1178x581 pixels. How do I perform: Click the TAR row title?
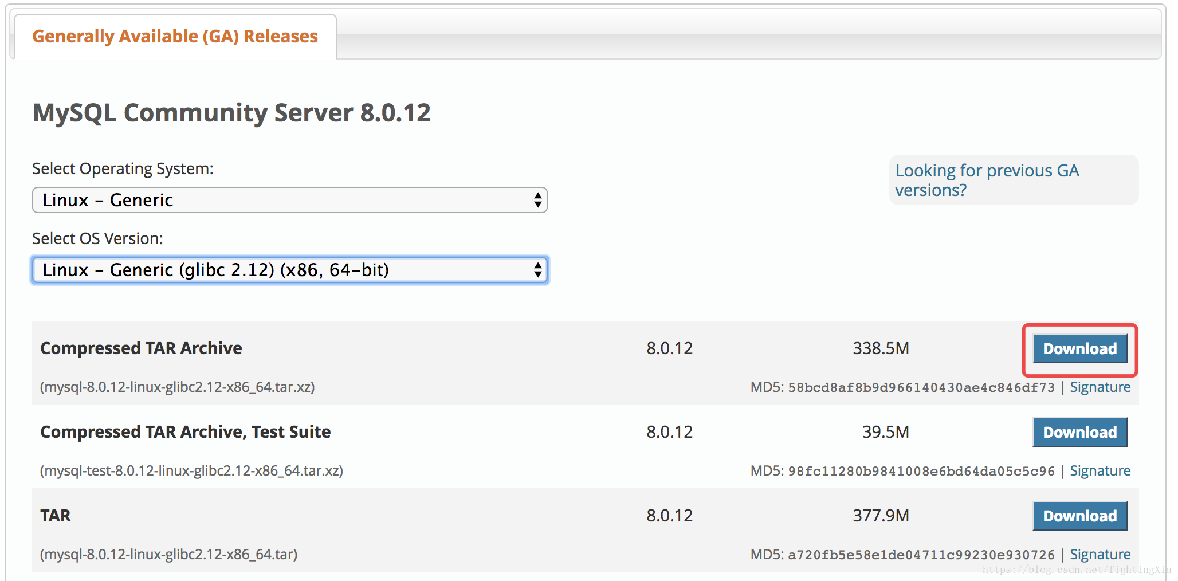[x=56, y=516]
